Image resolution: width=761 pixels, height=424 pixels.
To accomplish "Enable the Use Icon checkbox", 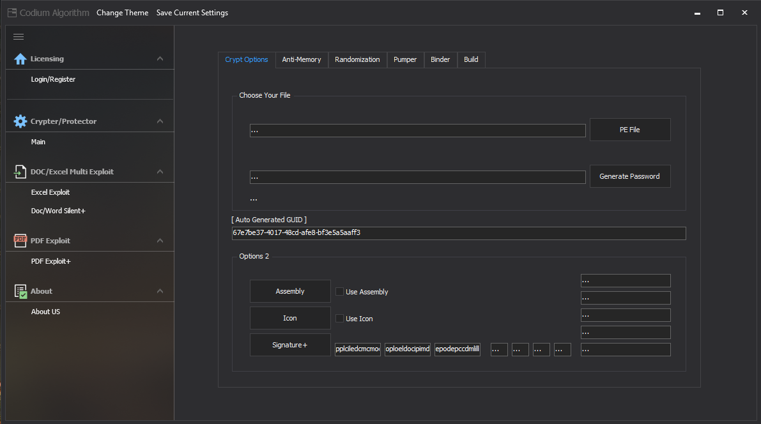I will coord(340,318).
